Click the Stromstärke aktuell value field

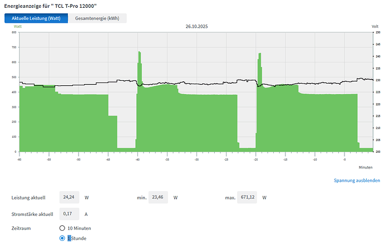pyautogui.click(x=70, y=213)
